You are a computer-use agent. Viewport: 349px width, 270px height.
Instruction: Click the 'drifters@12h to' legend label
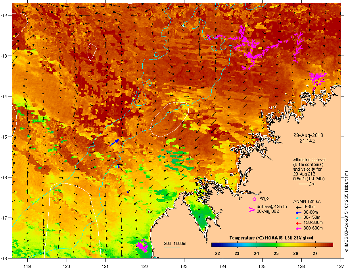click(272, 207)
